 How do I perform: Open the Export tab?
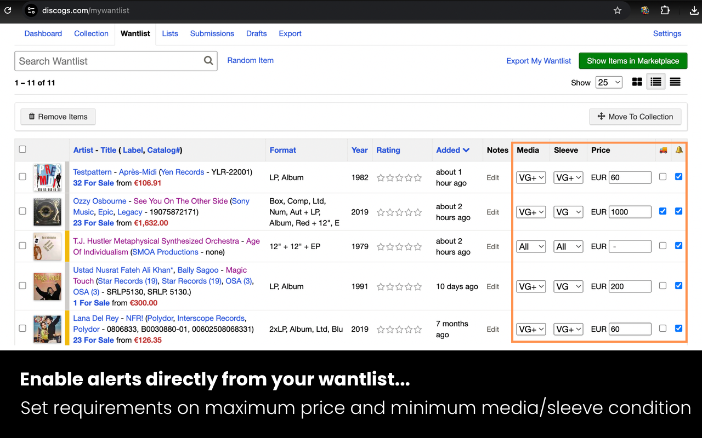(x=290, y=33)
